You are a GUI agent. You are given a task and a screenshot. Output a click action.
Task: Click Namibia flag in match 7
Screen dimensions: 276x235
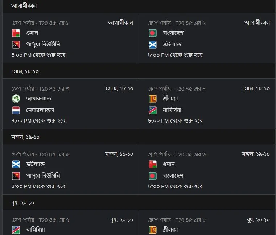[x=16, y=230]
